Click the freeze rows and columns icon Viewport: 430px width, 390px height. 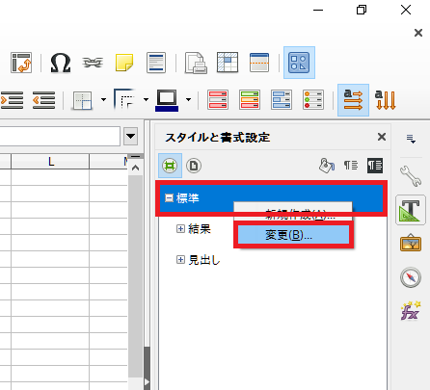[x=228, y=63]
